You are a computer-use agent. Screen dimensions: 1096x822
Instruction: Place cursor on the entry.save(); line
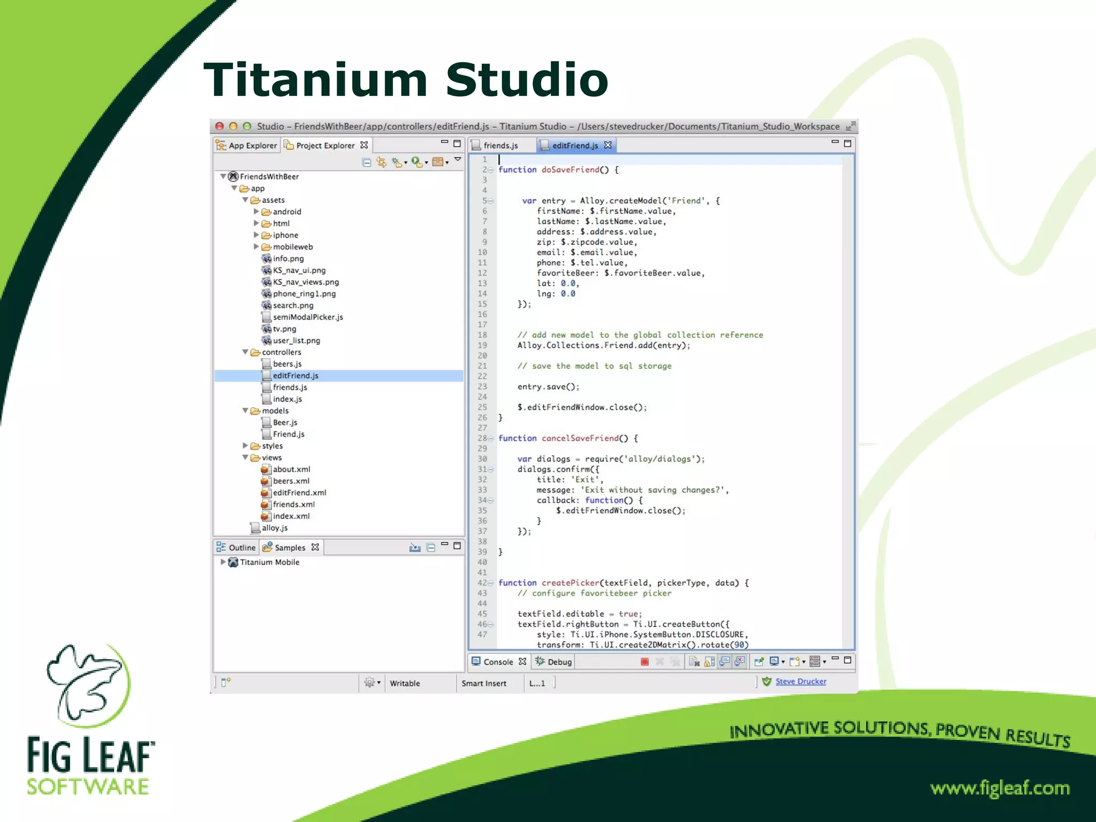click(548, 387)
